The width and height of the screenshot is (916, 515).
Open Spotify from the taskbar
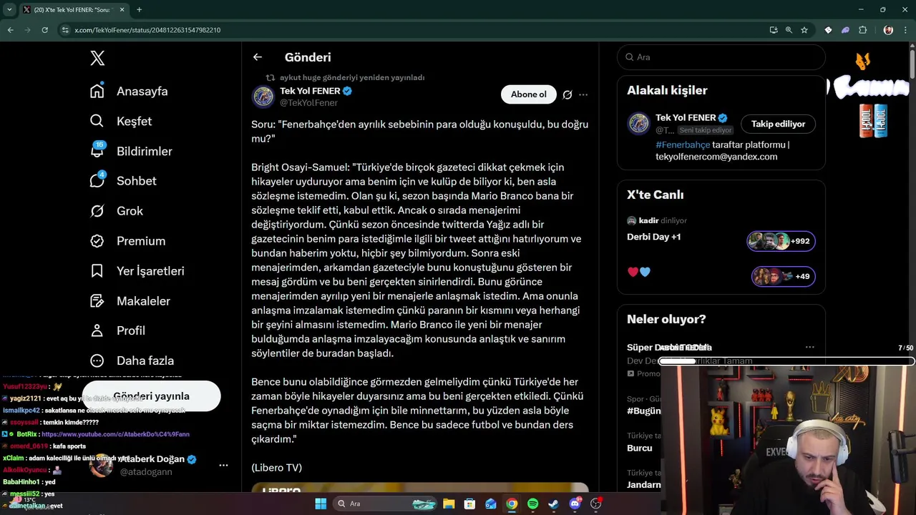coord(532,504)
